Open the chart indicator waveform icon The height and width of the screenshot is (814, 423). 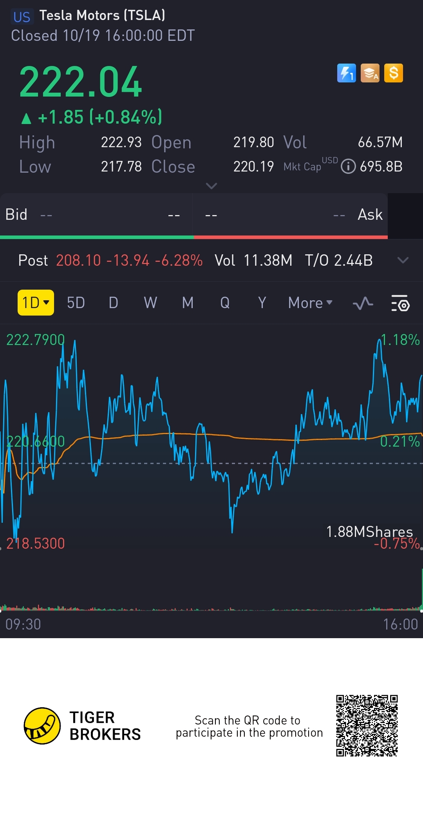[x=363, y=303]
